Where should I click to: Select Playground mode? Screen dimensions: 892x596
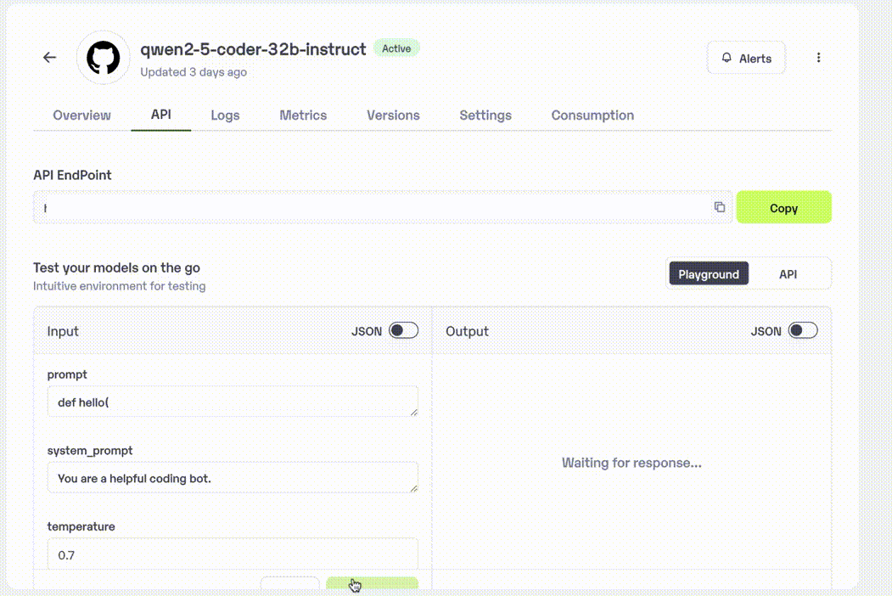(x=708, y=274)
